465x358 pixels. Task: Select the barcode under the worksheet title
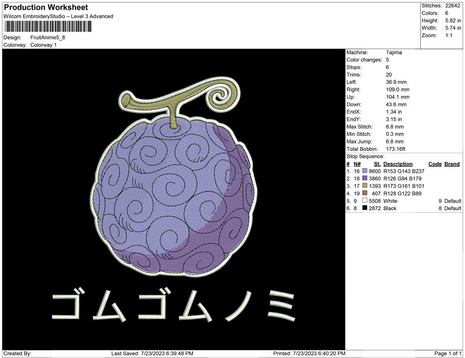[x=48, y=26]
